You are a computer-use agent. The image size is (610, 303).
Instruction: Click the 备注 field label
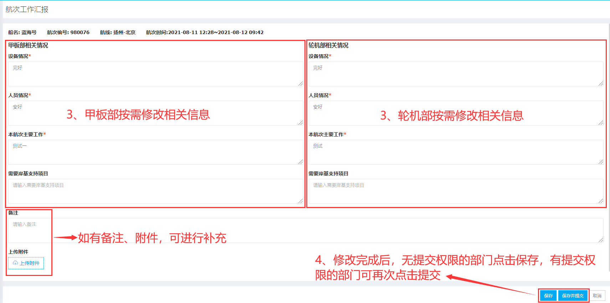coord(13,213)
